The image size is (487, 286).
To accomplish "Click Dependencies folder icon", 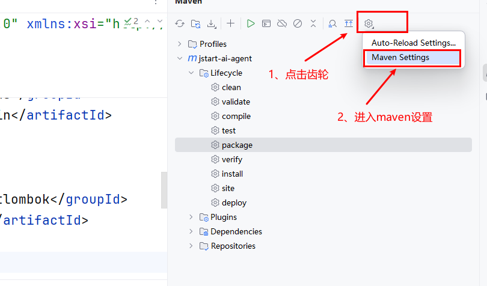I will (204, 232).
